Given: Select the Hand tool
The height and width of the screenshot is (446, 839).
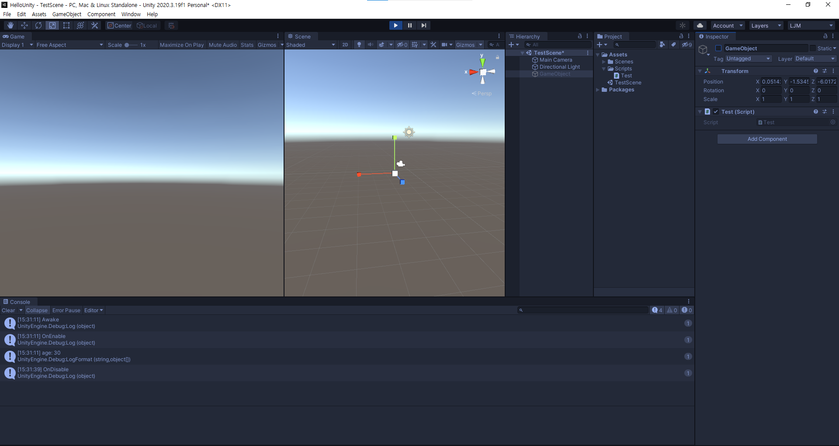Looking at the screenshot, I should [10, 25].
